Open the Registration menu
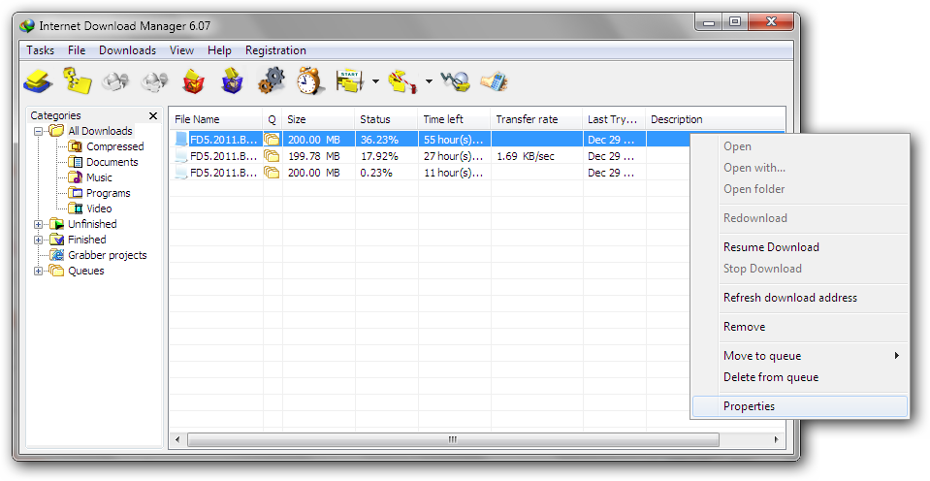The image size is (930, 481). click(275, 50)
